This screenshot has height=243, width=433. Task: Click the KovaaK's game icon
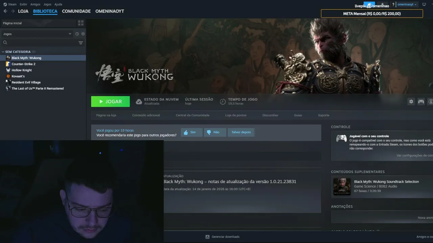8,76
